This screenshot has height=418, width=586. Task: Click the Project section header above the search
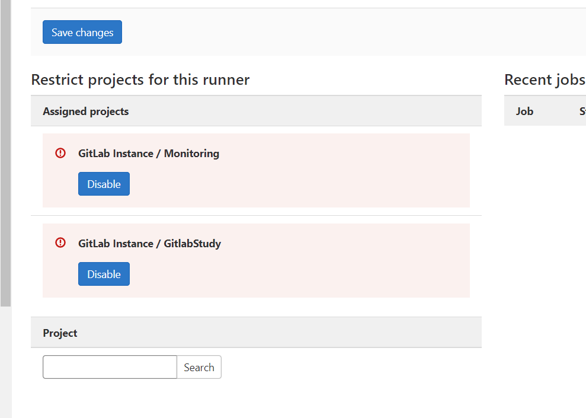click(60, 333)
